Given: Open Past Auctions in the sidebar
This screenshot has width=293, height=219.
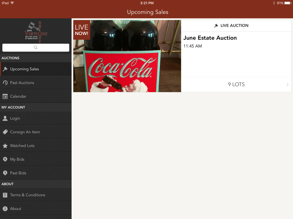Looking at the screenshot, I should click(36, 83).
